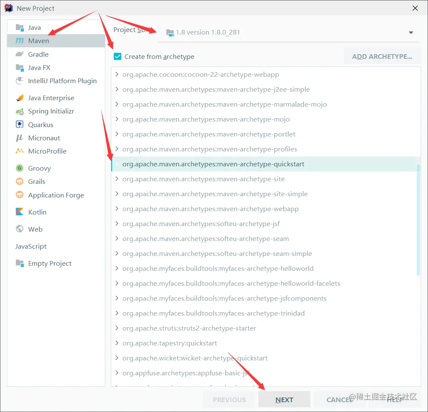Select org.apache.tapestry:quickstart row text
Viewport: 428px width, 412px height.
coord(170,343)
